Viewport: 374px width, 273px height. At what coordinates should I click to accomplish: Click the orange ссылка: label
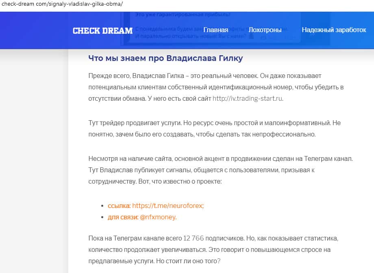tap(119, 206)
